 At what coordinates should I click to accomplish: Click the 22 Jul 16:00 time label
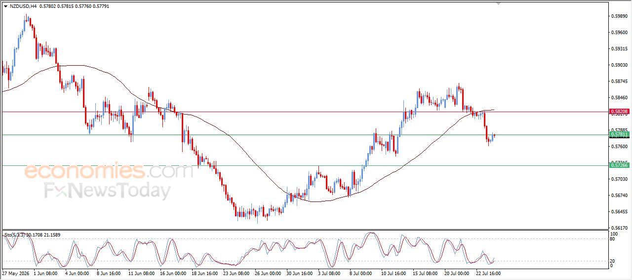[x=487, y=273]
